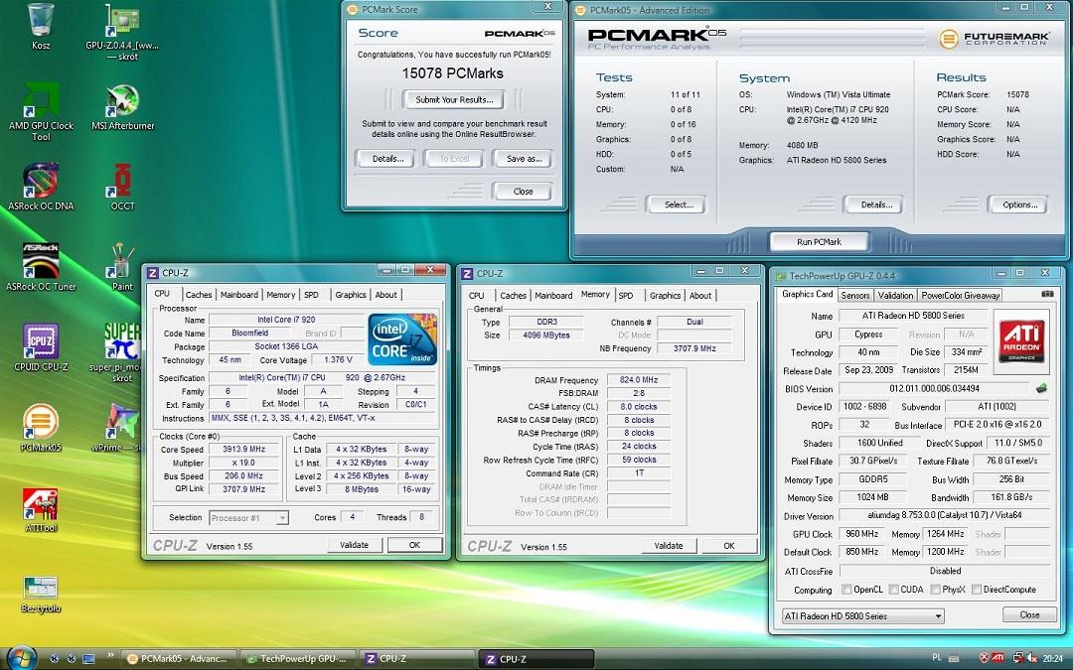Viewport: 1073px width, 670px height.
Task: Switch to PCMark05 taskbar button
Action: click(178, 659)
